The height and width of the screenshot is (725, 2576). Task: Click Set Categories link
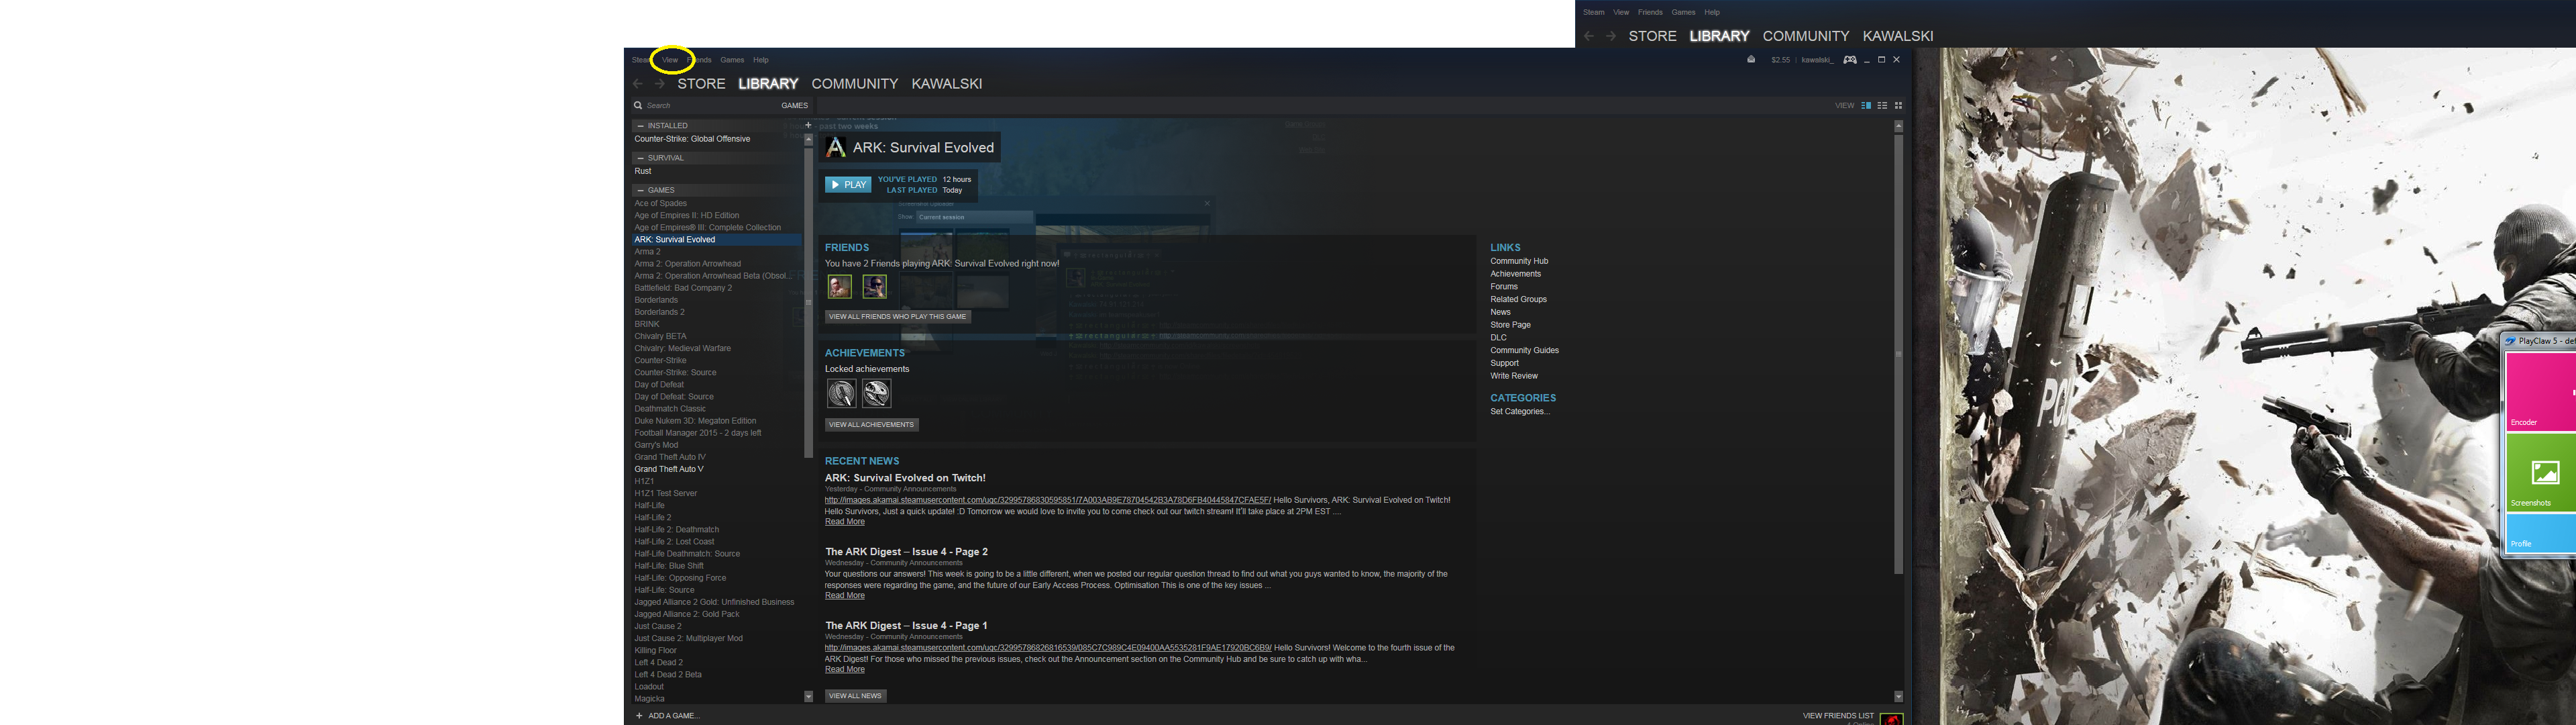(x=1520, y=412)
